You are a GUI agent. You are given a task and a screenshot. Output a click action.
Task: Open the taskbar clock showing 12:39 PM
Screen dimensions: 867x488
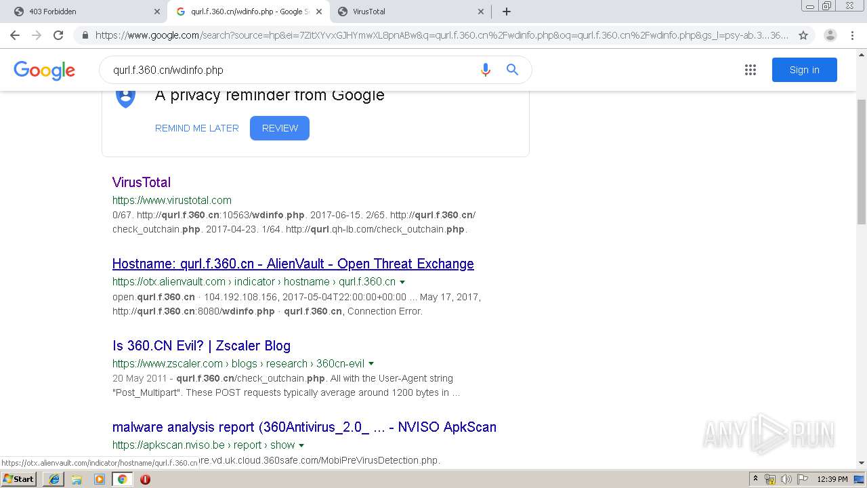[x=832, y=479]
